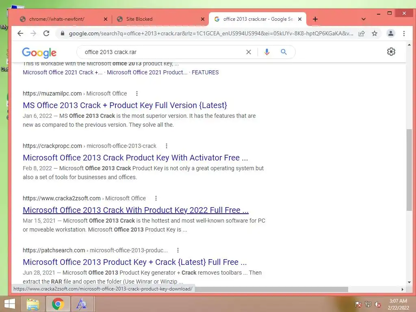416x312 pixels.
Task: Open more options for the cracka2zsoft.com result
Action: (156, 198)
